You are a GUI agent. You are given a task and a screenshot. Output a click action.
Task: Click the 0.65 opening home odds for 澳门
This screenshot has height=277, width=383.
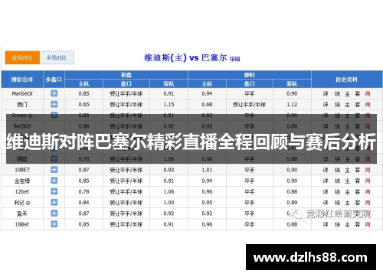[83, 105]
